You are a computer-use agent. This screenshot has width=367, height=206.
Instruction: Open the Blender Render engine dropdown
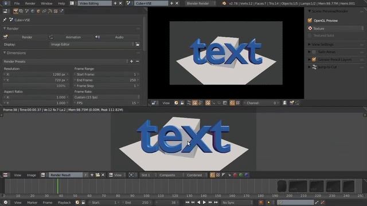coord(200,3)
